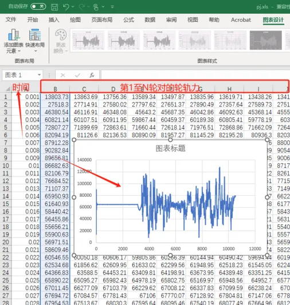This screenshot has width=290, height=305.
Task: Choose the fifth chart style thumbnail
Action: point(230,40)
